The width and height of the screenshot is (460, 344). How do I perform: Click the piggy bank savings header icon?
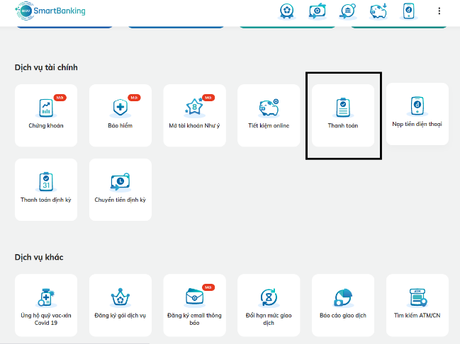[x=378, y=11]
